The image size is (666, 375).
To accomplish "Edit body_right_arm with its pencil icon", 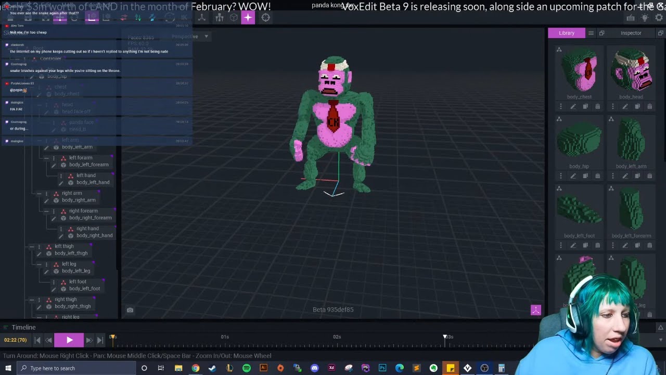I will [46, 201].
